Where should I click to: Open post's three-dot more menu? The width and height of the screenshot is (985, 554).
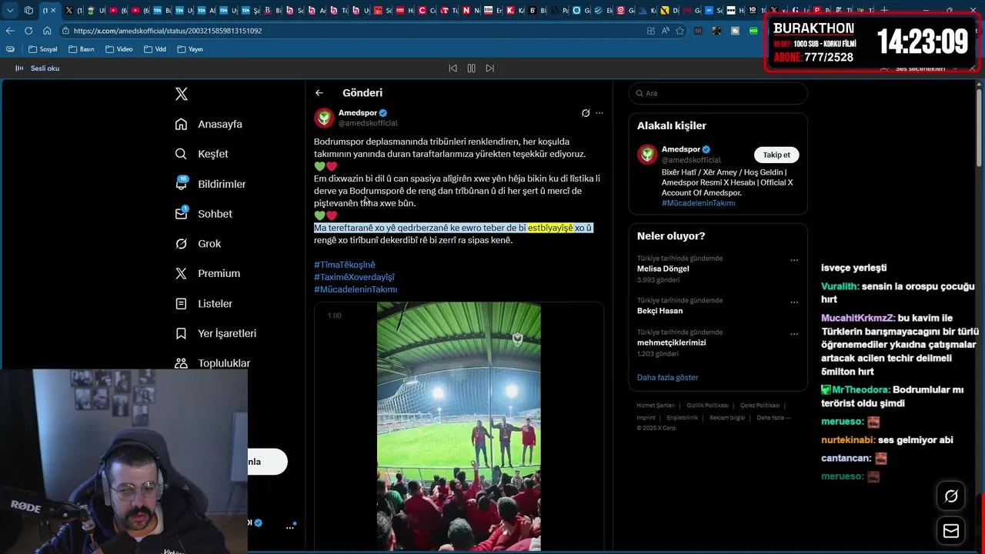pos(599,113)
